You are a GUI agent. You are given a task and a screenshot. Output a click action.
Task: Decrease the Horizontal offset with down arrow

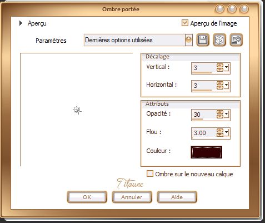220,87
